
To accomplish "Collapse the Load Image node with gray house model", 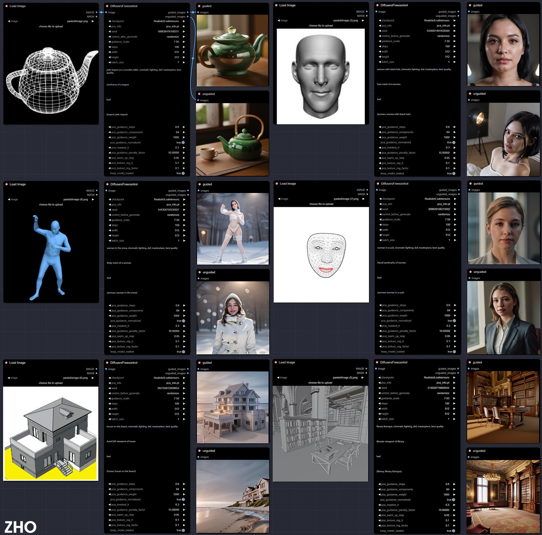I will pos(6,363).
